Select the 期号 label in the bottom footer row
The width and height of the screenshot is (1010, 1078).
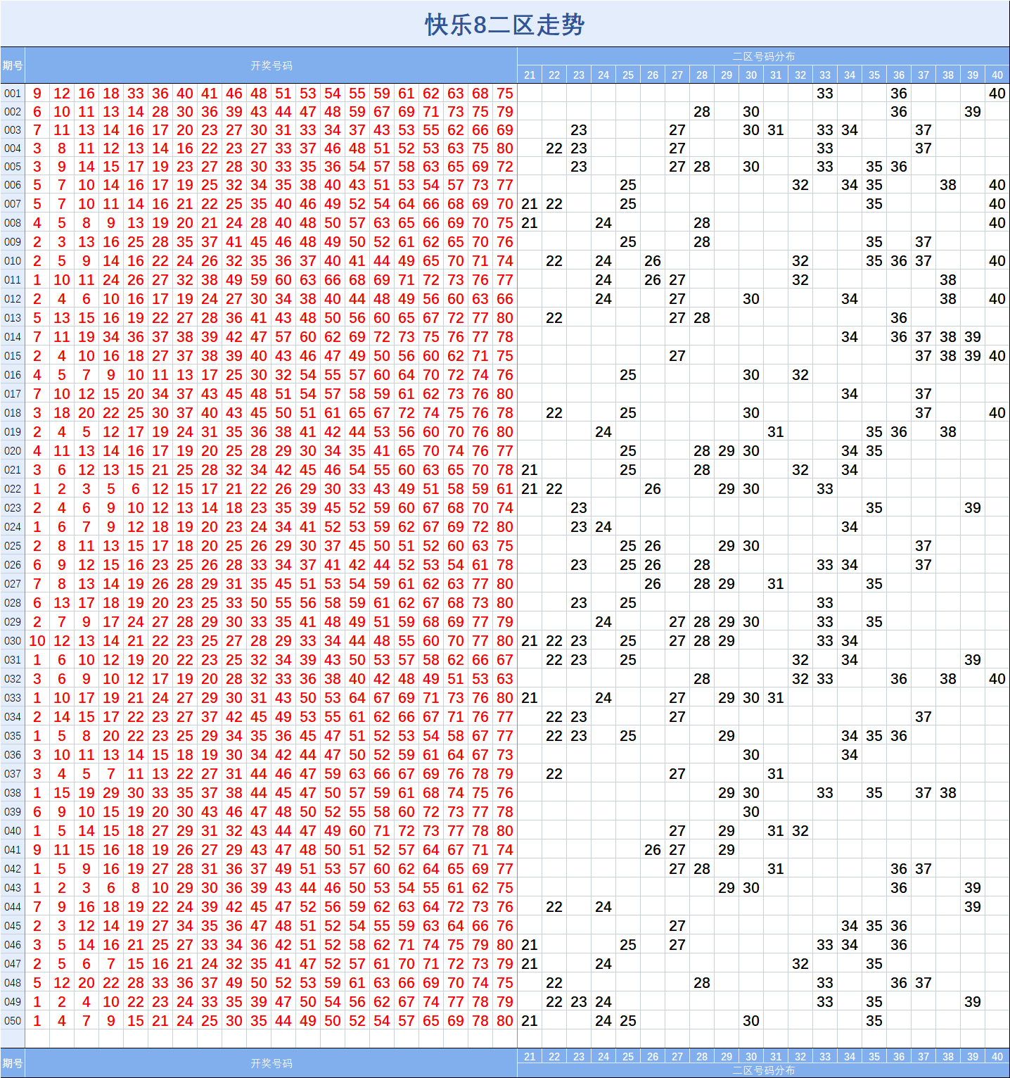(x=13, y=1063)
